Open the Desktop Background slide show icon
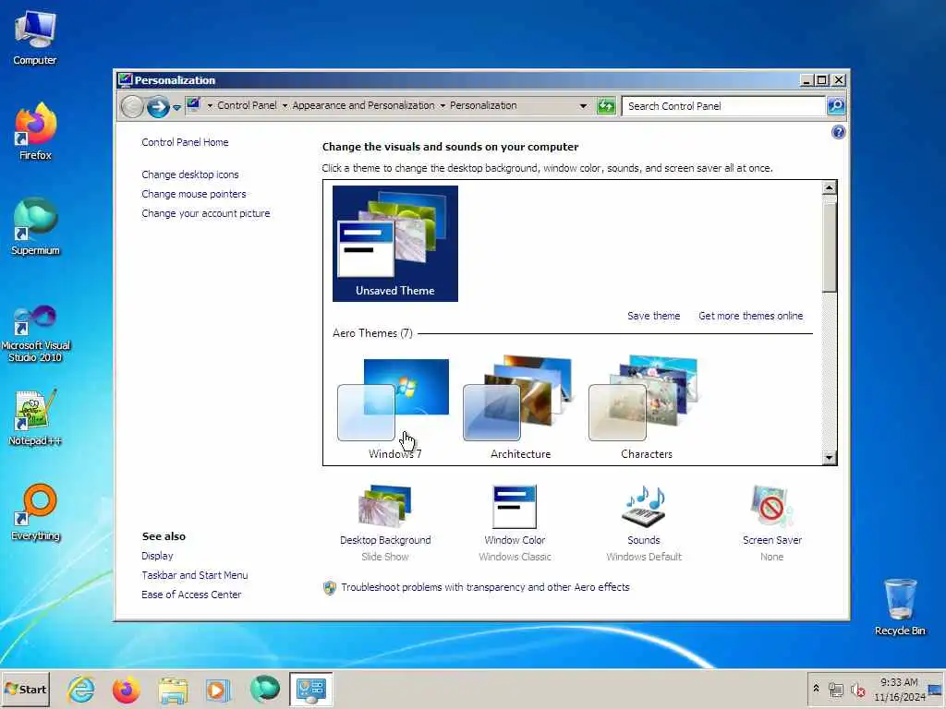 (x=385, y=506)
